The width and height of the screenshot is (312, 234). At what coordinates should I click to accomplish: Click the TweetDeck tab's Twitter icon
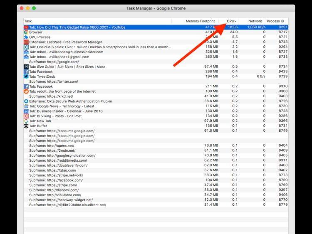pos(26,76)
